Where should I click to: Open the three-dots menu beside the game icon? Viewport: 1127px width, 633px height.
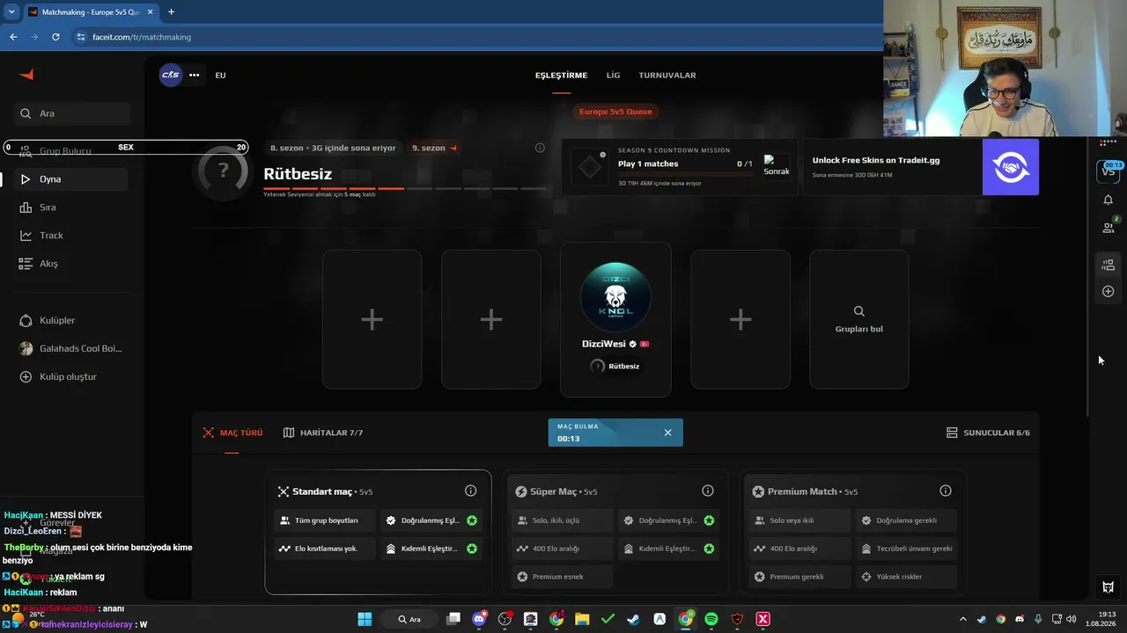[194, 75]
